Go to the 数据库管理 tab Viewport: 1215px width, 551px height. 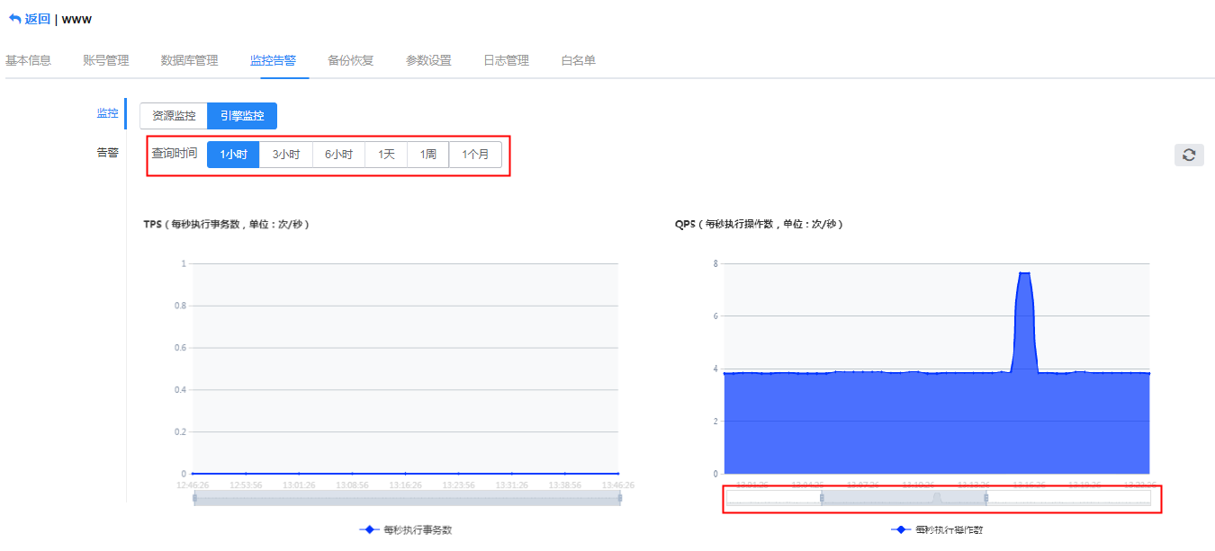[x=189, y=61]
